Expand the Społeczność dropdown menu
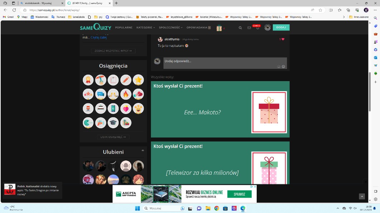The image size is (380, 213). point(171,28)
